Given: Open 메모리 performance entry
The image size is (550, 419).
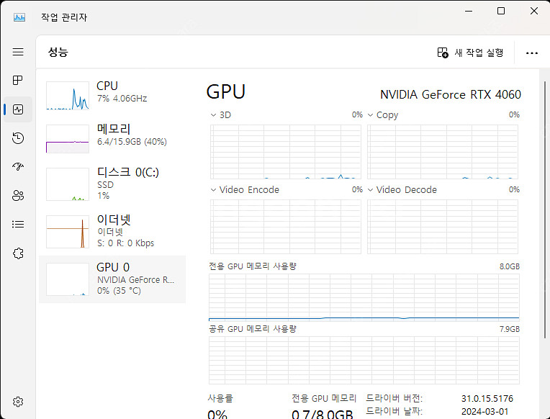Looking at the screenshot, I should pos(112,139).
